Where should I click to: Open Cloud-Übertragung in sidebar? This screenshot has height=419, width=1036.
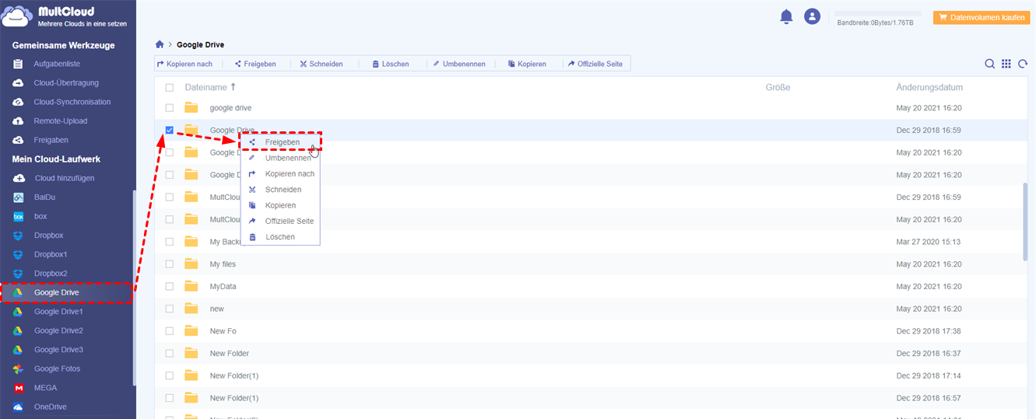(55, 82)
